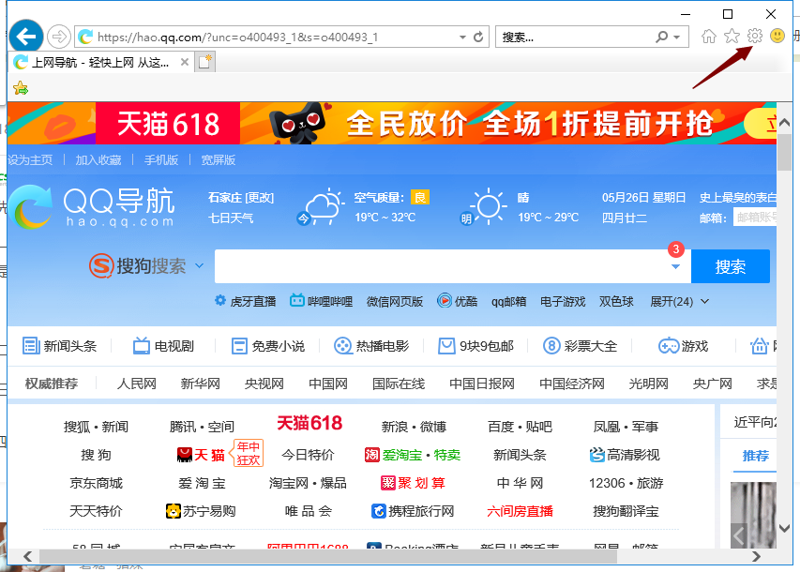Open 电视剧 category with TV icon
800x572 pixels.
click(163, 346)
